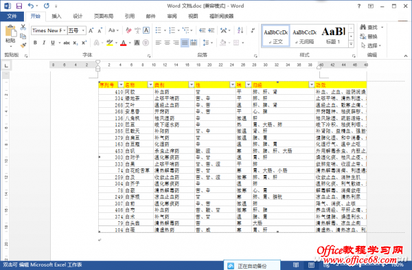
Task: Open the Paragraph dialog launcher in the 段落 group
Action: 255,56
